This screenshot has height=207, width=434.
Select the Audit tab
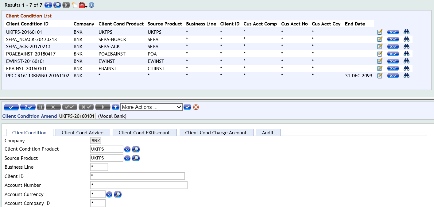(x=268, y=132)
